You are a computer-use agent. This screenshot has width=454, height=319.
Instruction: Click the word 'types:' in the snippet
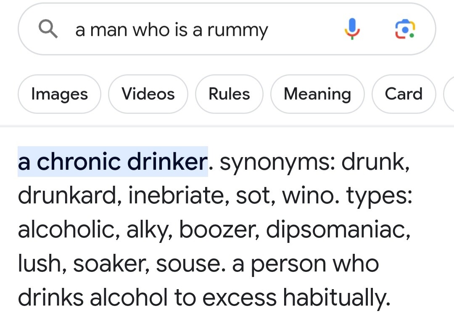coord(379,196)
